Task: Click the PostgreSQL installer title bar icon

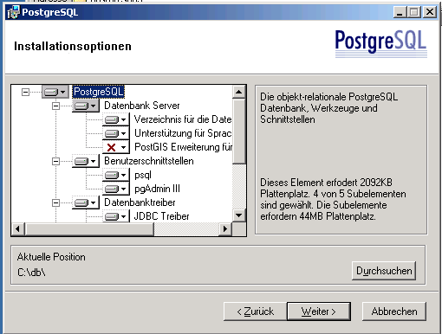Action: coord(13,12)
